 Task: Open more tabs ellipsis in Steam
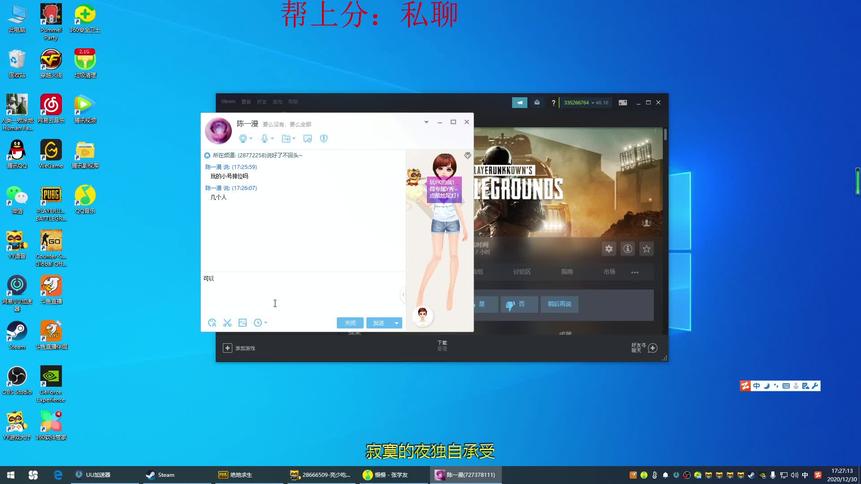pos(635,272)
